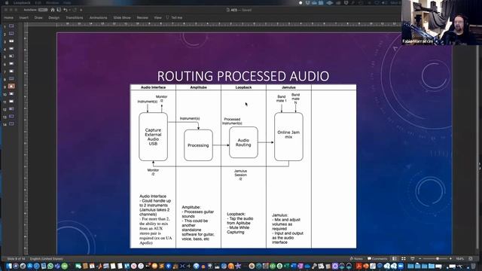Click the Audio Interface column header
Image resolution: width=482 pixels, height=271 pixels.
tap(153, 87)
